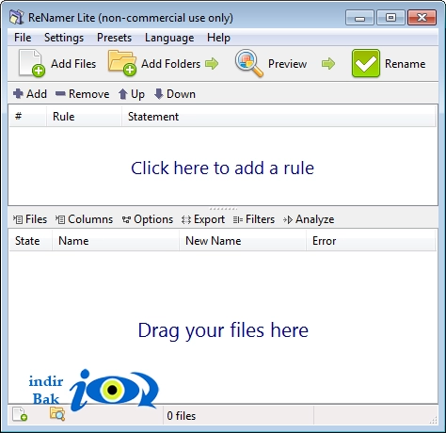
Task: Move rule Down with arrow icon
Action: pos(159,94)
